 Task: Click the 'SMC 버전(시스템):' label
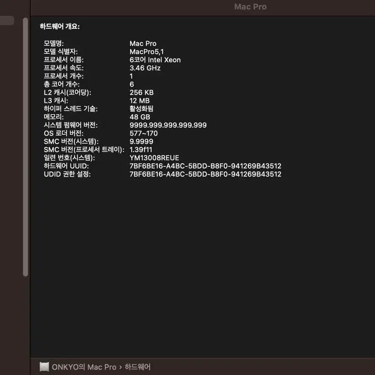[x=71, y=141]
